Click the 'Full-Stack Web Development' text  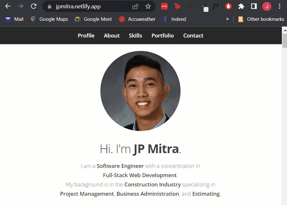click(140, 175)
